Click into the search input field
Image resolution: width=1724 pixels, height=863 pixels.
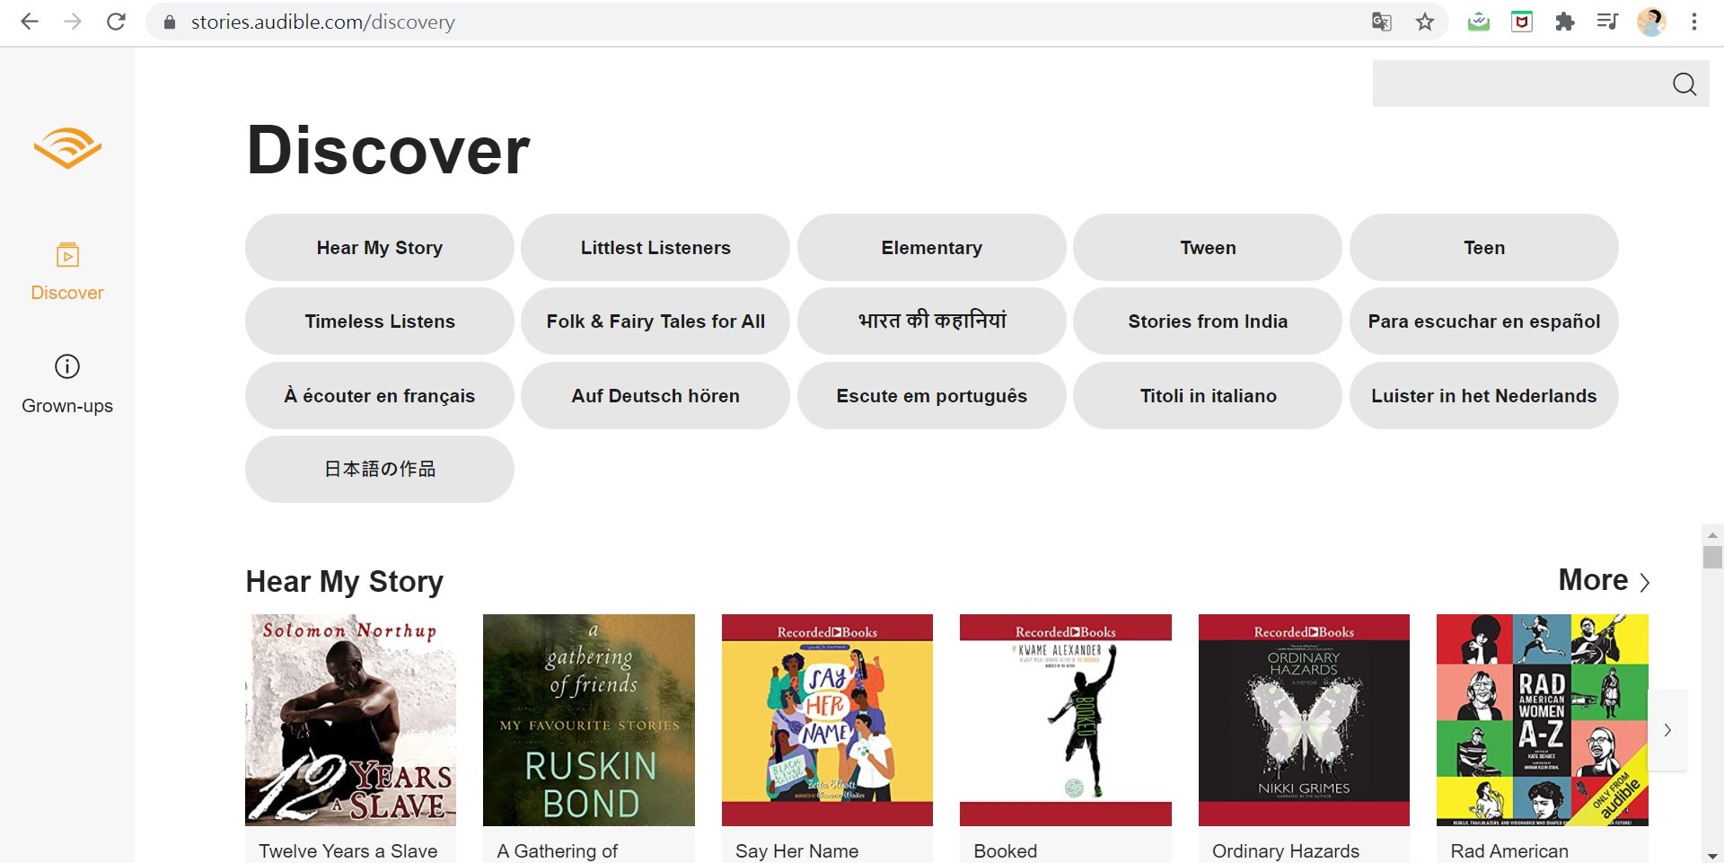click(x=1517, y=84)
